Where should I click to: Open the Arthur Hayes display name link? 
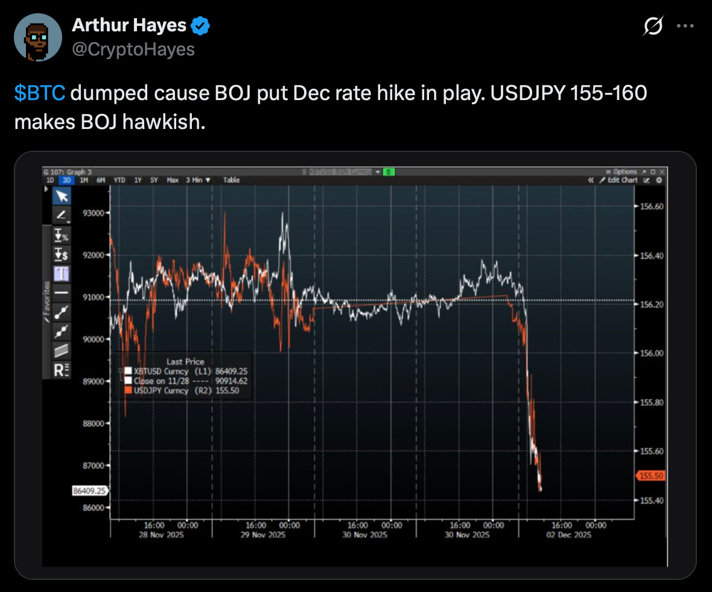click(x=129, y=25)
